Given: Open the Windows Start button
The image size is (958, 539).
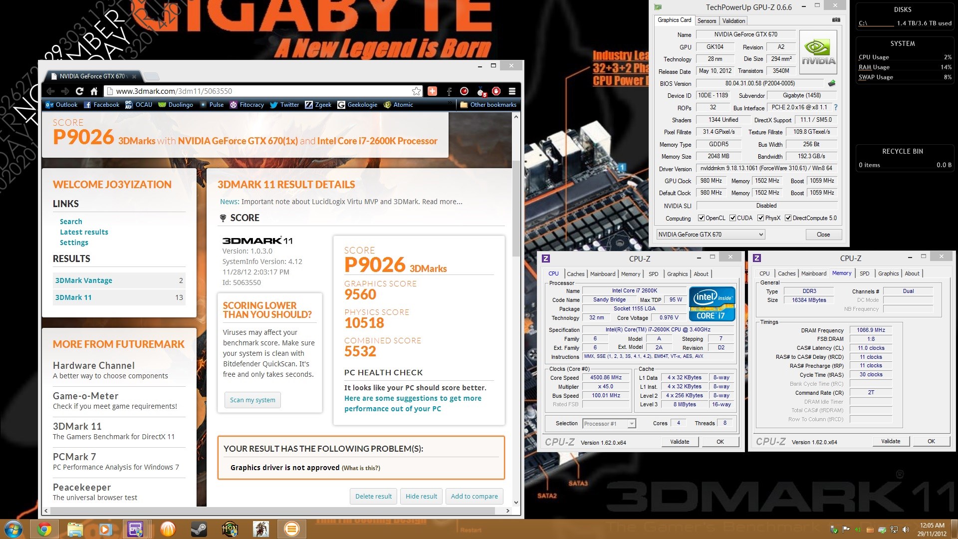Looking at the screenshot, I should [12, 529].
